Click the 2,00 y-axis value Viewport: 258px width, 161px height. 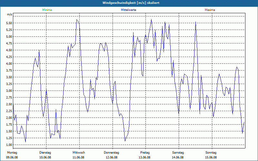[x=9, y=118]
